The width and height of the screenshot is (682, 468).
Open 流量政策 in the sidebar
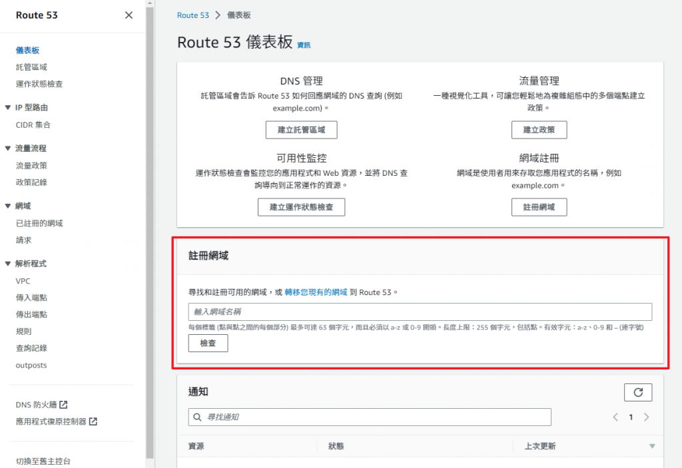pos(31,166)
